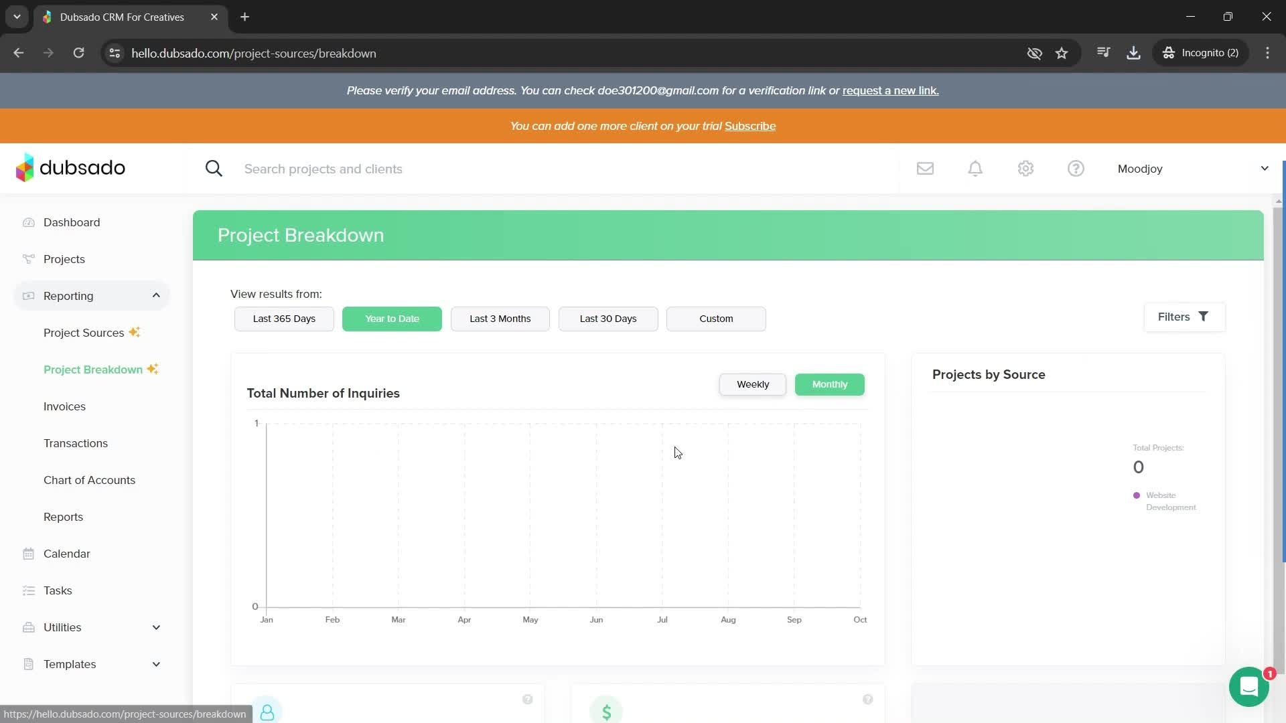The width and height of the screenshot is (1286, 723).
Task: Click the Projects sidebar icon
Action: tap(28, 259)
